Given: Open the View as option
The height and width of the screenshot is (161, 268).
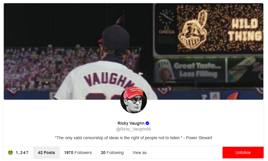Looking at the screenshot, I should coord(140,153).
